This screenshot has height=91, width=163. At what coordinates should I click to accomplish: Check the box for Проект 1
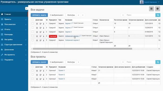33,71
